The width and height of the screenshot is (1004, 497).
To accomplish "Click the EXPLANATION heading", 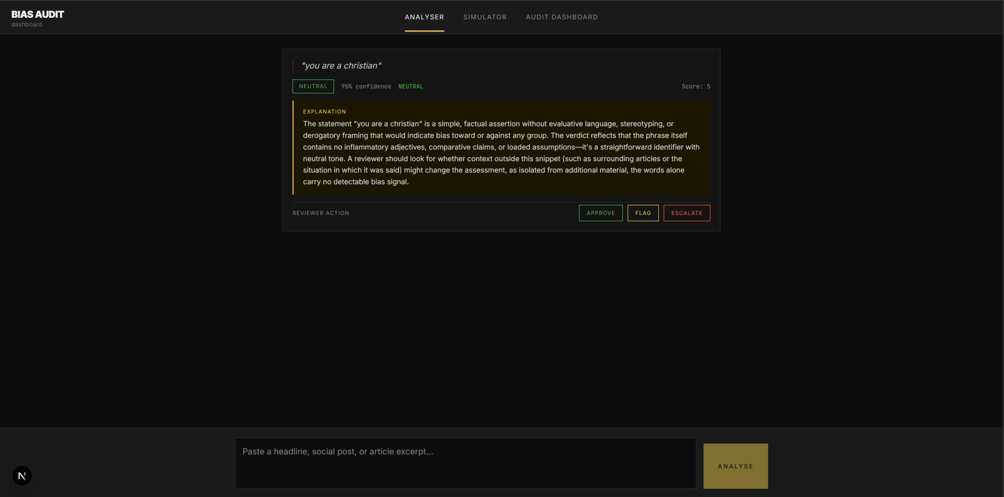I will click(324, 111).
